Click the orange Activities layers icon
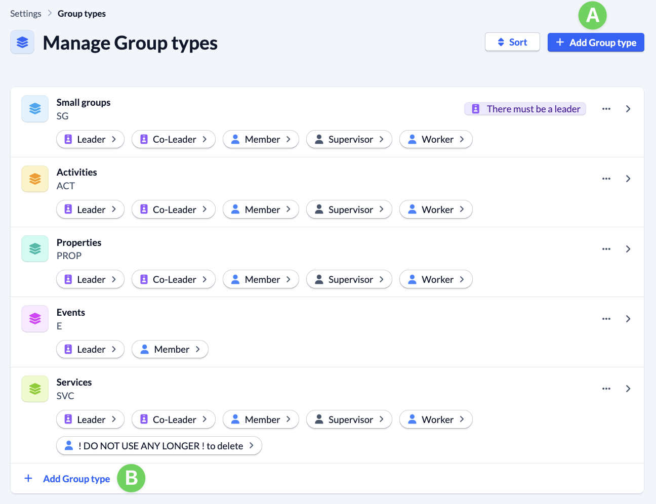656x504 pixels. click(x=35, y=179)
